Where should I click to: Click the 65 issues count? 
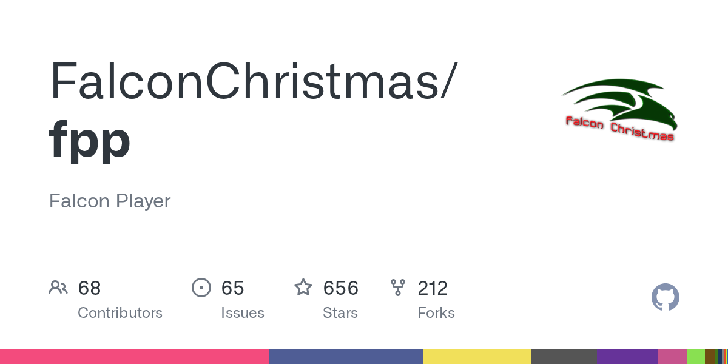click(x=232, y=288)
